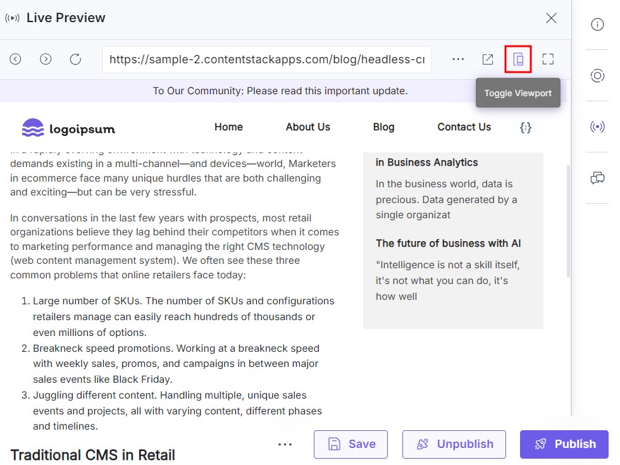Unpublish the entry
The width and height of the screenshot is (620, 465).
454,444
